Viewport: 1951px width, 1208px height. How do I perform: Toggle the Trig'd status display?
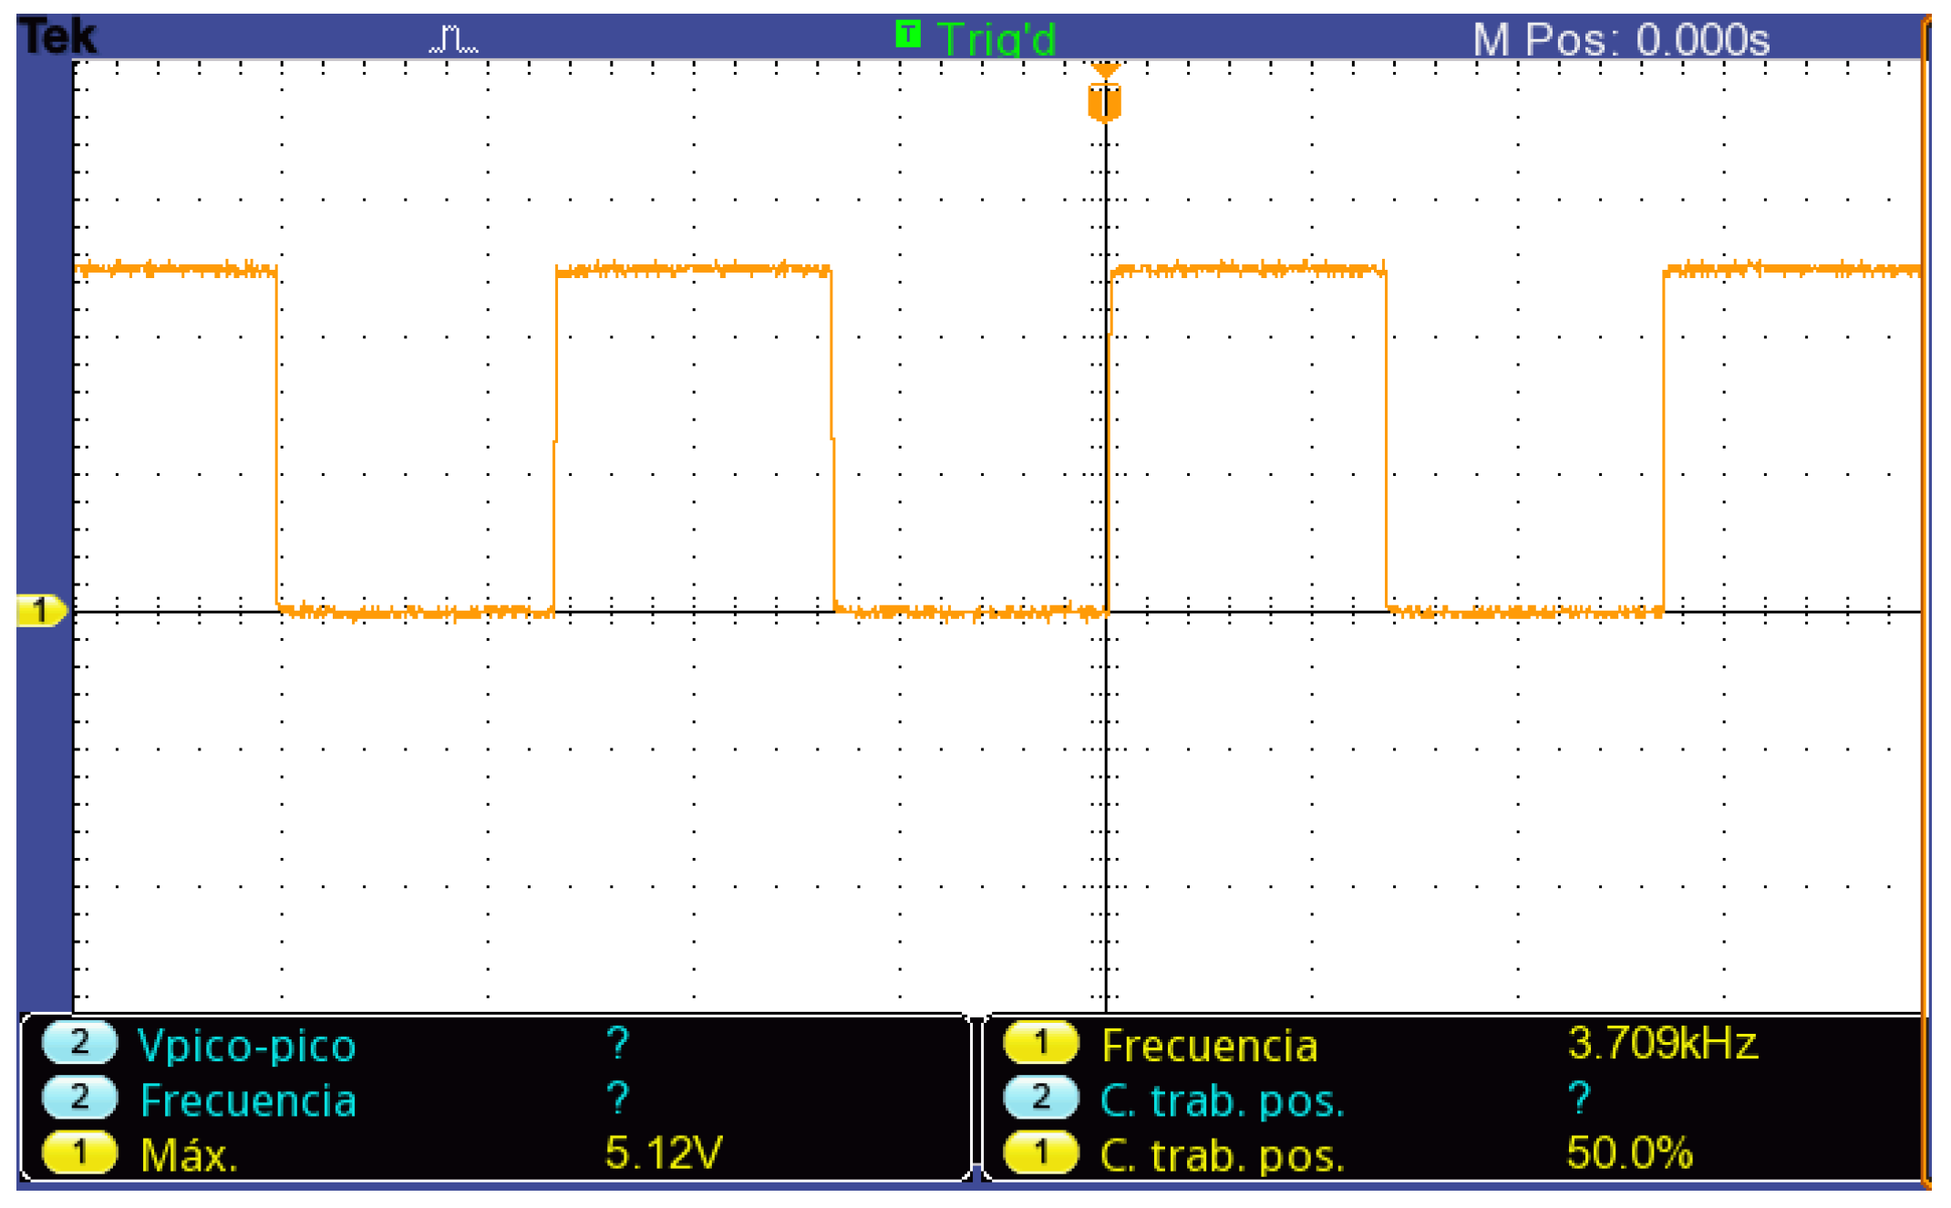tap(998, 36)
